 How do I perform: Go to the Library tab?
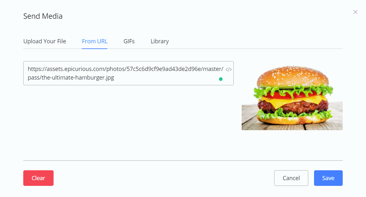coord(160,41)
